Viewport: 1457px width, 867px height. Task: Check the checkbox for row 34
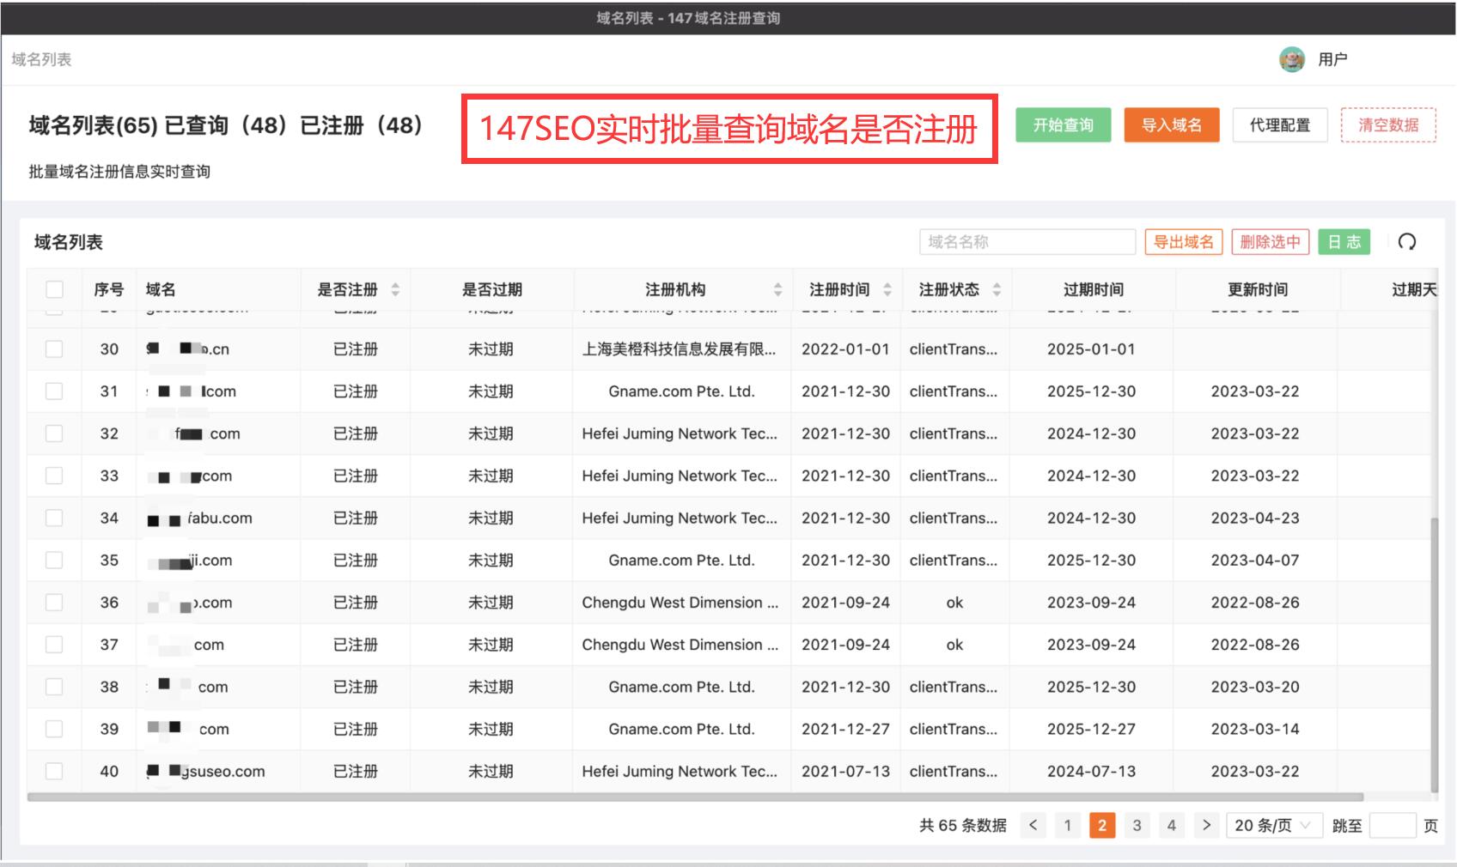point(54,518)
